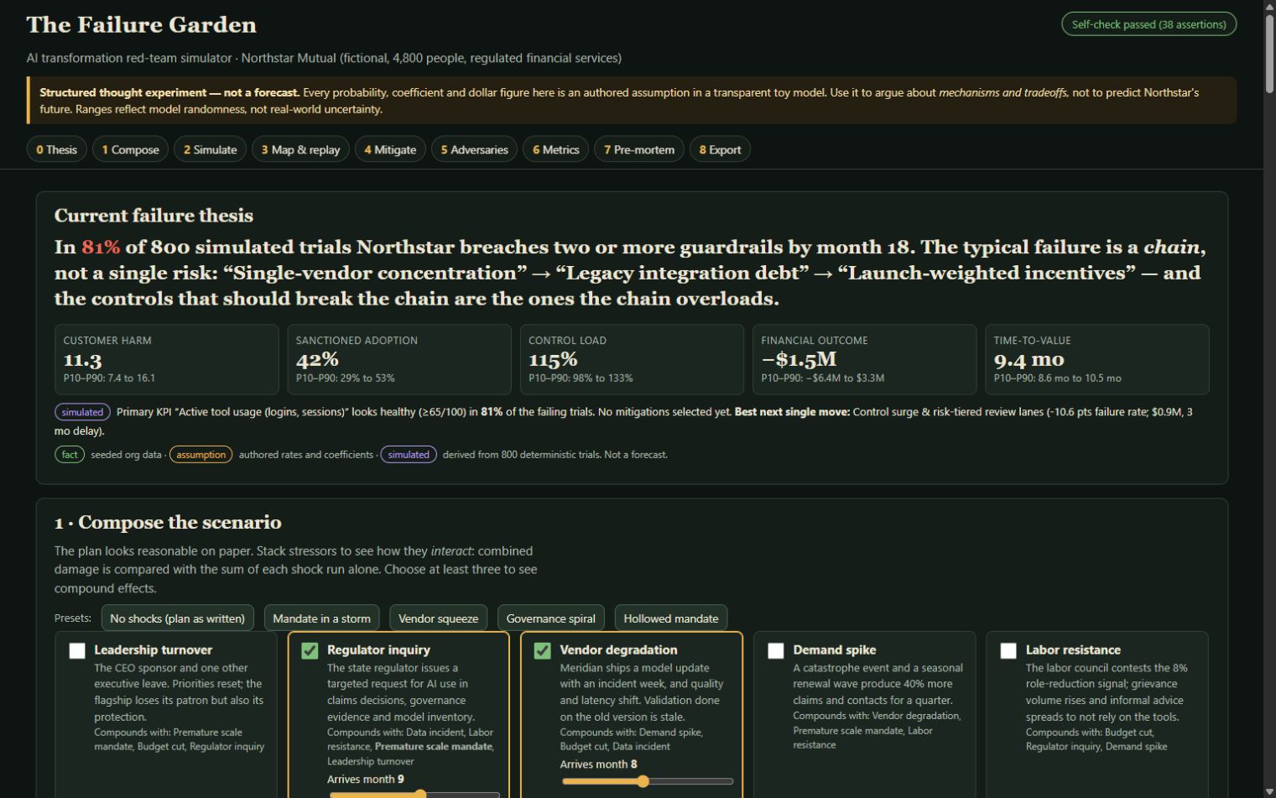Click the '1 · Compose the scenario' heading
Screen dimensions: 1276x798
click(168, 522)
